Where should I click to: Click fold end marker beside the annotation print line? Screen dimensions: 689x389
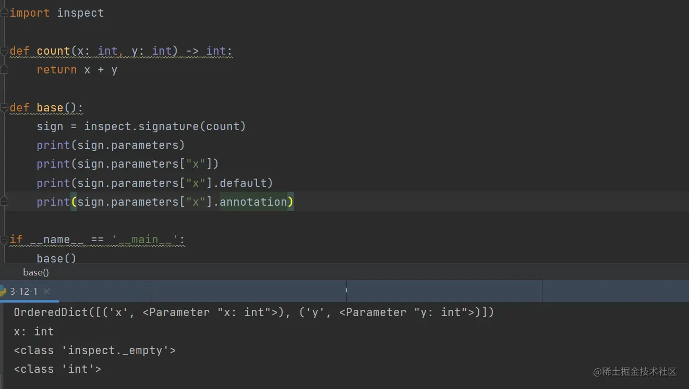coord(4,202)
